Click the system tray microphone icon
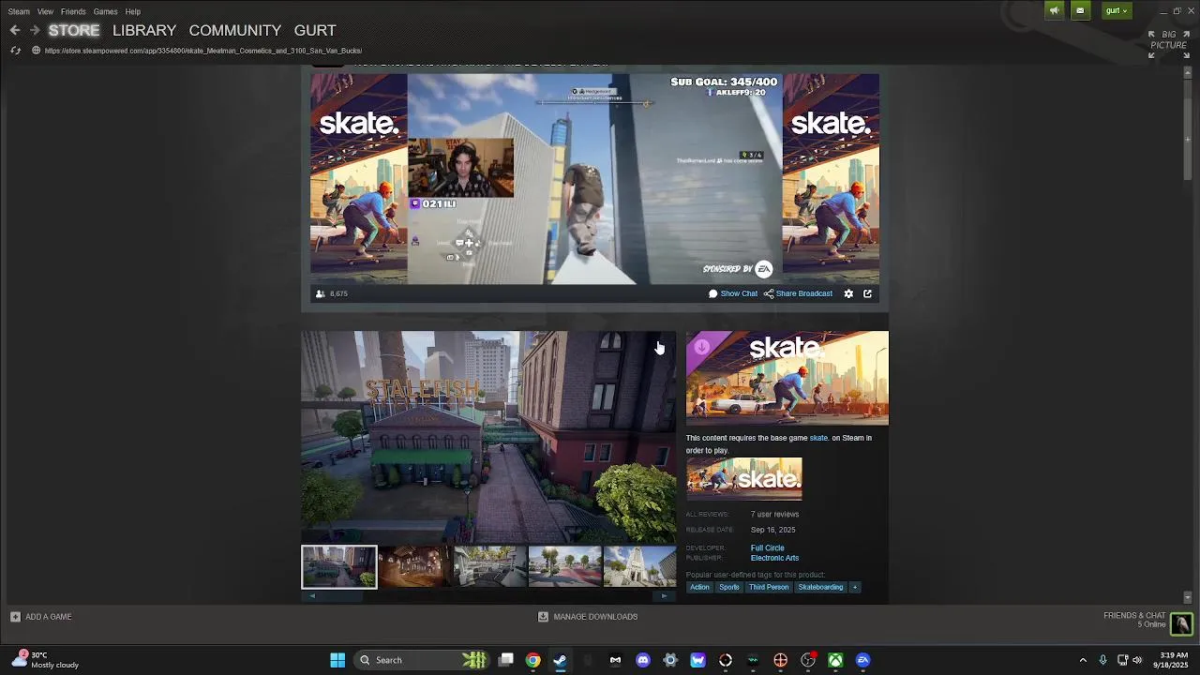Screen dimensions: 1200x675 tap(1102, 660)
